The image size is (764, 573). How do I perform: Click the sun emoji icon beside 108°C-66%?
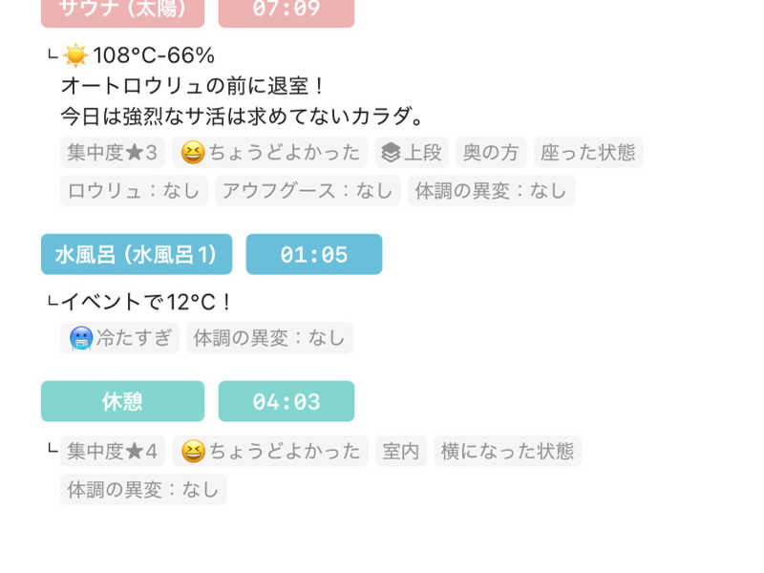pyautogui.click(x=75, y=55)
